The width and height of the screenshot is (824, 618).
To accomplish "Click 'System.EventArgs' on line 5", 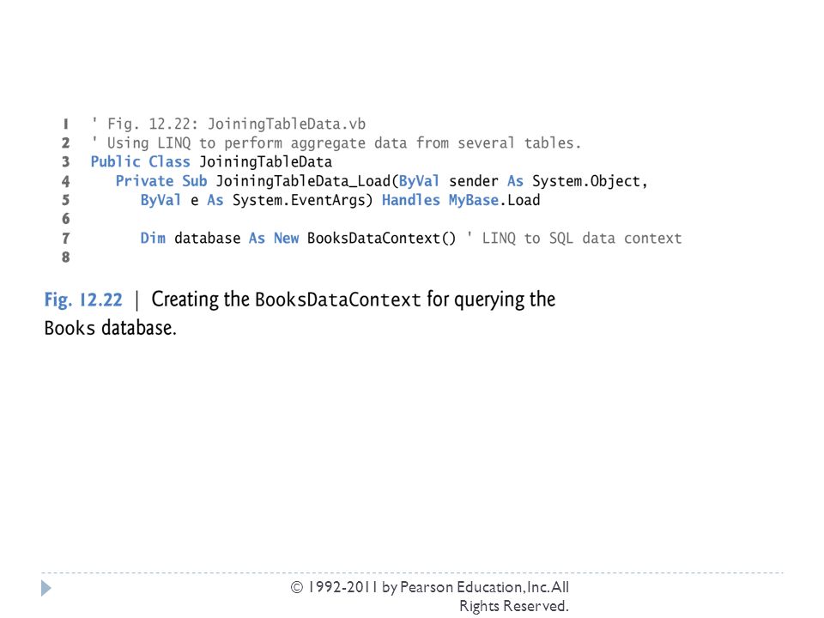I will pos(299,201).
